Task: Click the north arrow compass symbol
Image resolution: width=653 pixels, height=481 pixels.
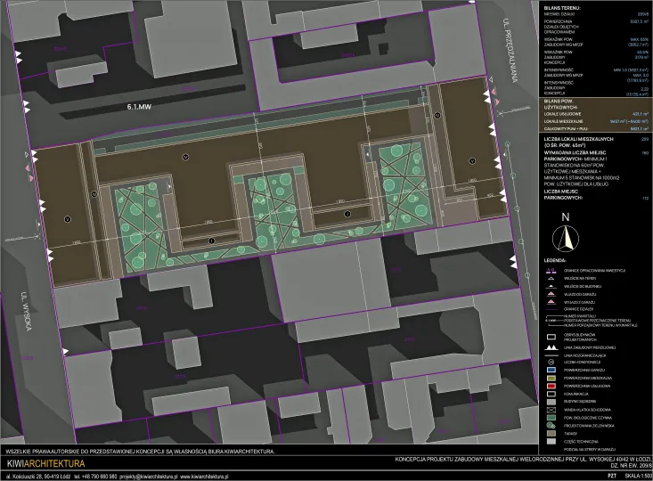Action: (x=564, y=238)
